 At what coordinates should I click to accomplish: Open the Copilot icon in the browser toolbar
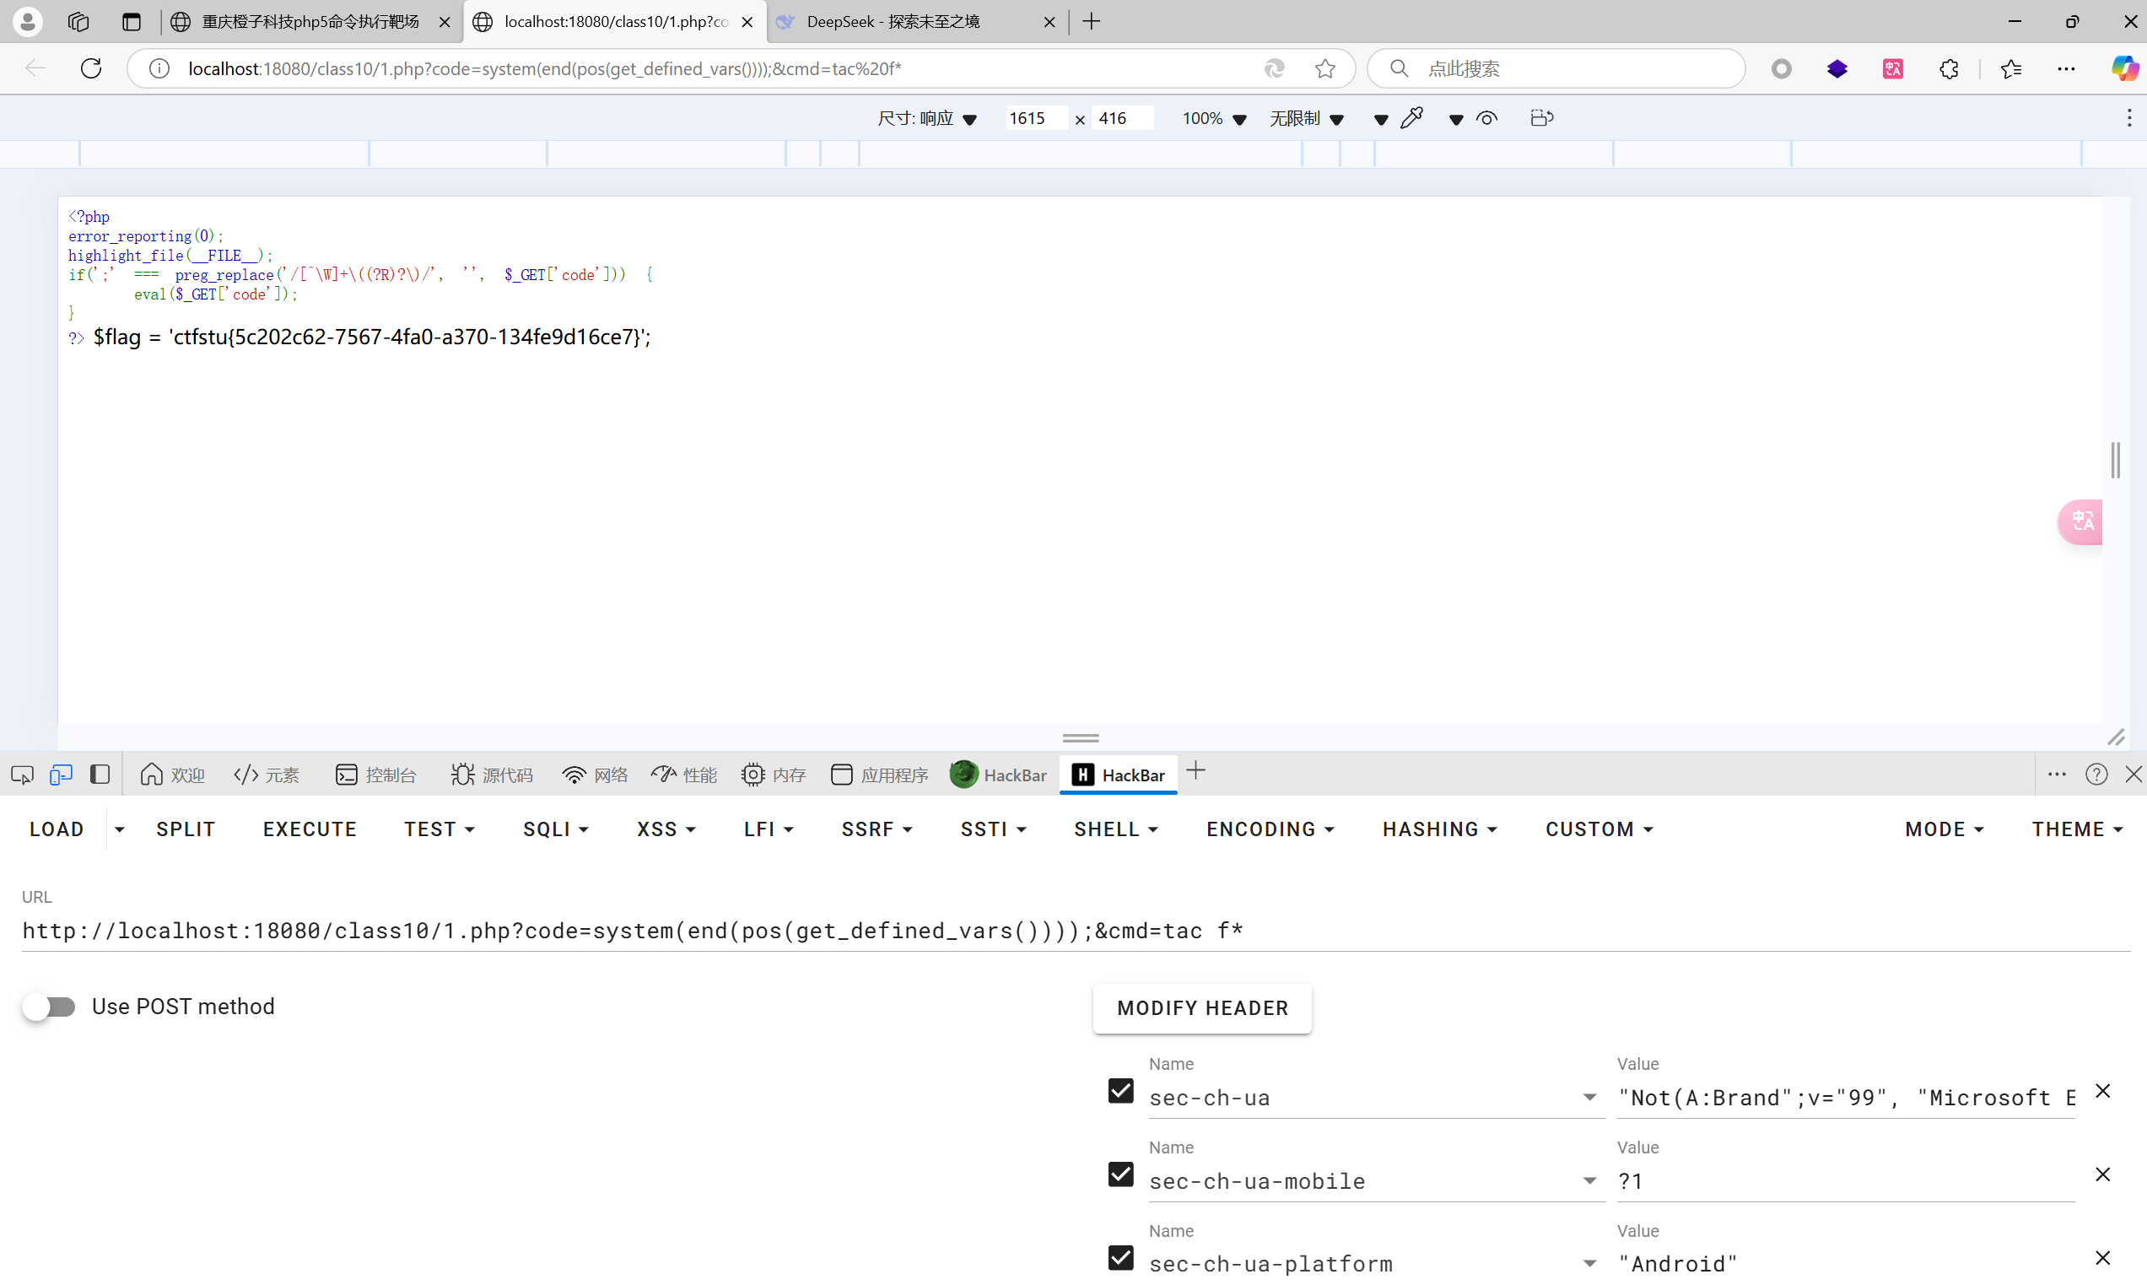(x=2123, y=68)
